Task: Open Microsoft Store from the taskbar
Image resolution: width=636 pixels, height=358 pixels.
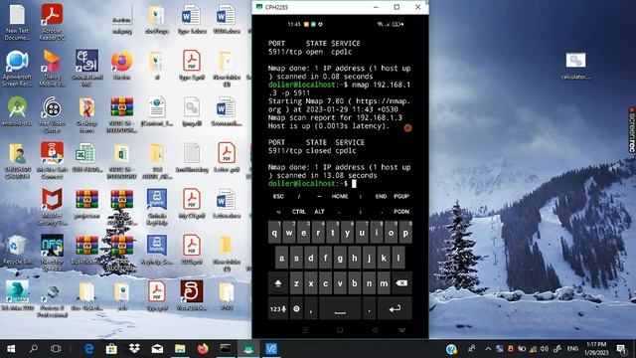Action: click(x=111, y=349)
